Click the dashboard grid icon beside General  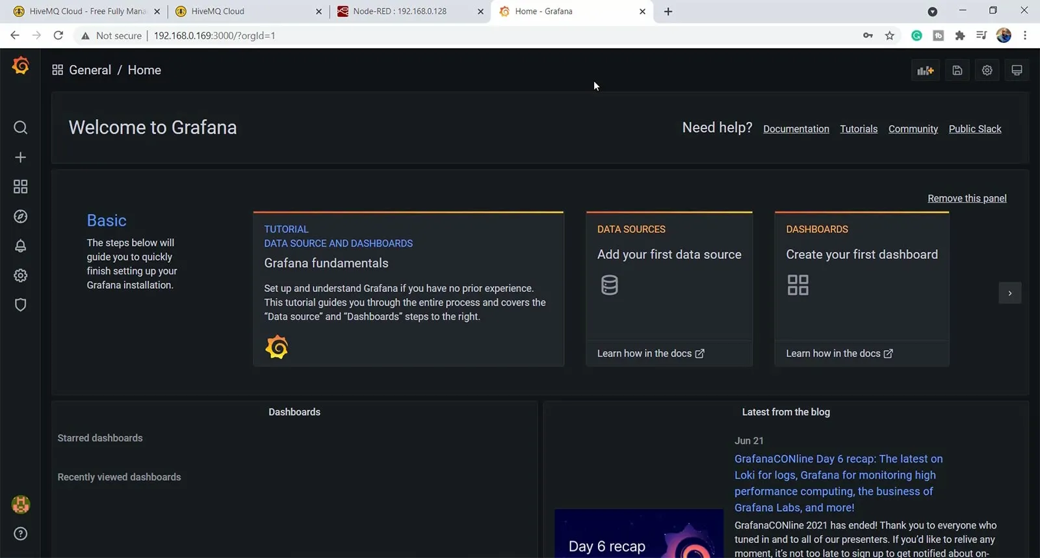point(58,70)
